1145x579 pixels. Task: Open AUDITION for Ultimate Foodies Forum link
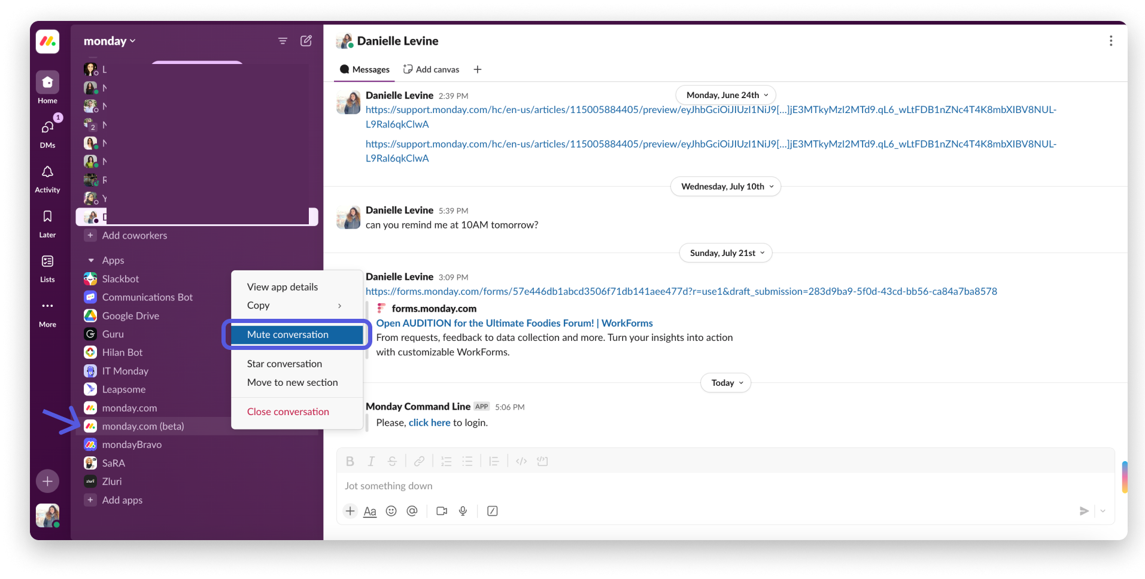(515, 323)
